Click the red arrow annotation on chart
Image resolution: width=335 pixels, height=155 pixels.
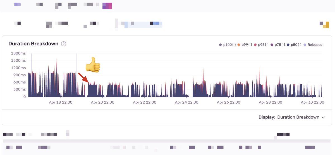[83, 78]
